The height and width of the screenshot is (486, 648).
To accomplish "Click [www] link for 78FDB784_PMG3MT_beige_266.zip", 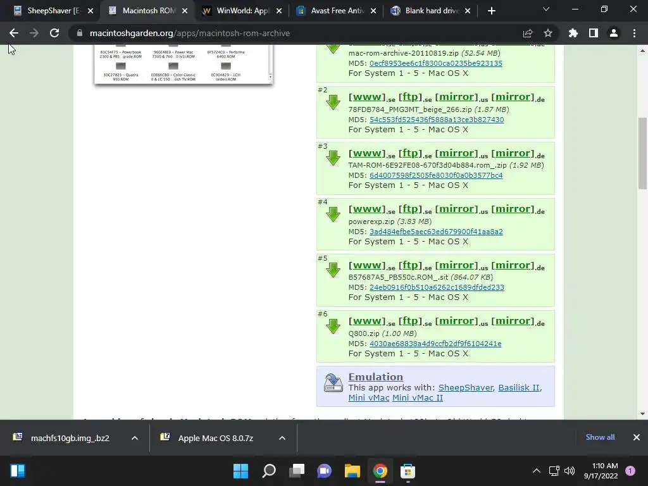I will coord(367,97).
